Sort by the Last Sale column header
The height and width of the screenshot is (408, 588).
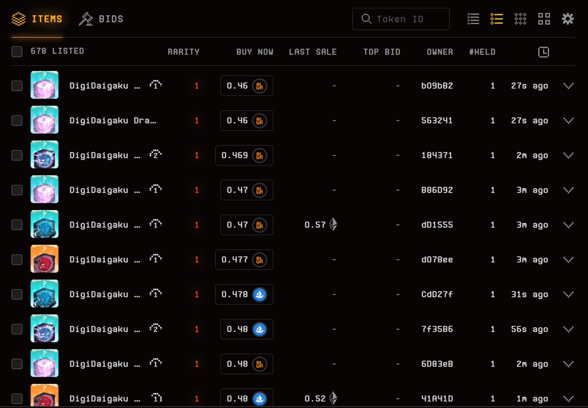313,51
